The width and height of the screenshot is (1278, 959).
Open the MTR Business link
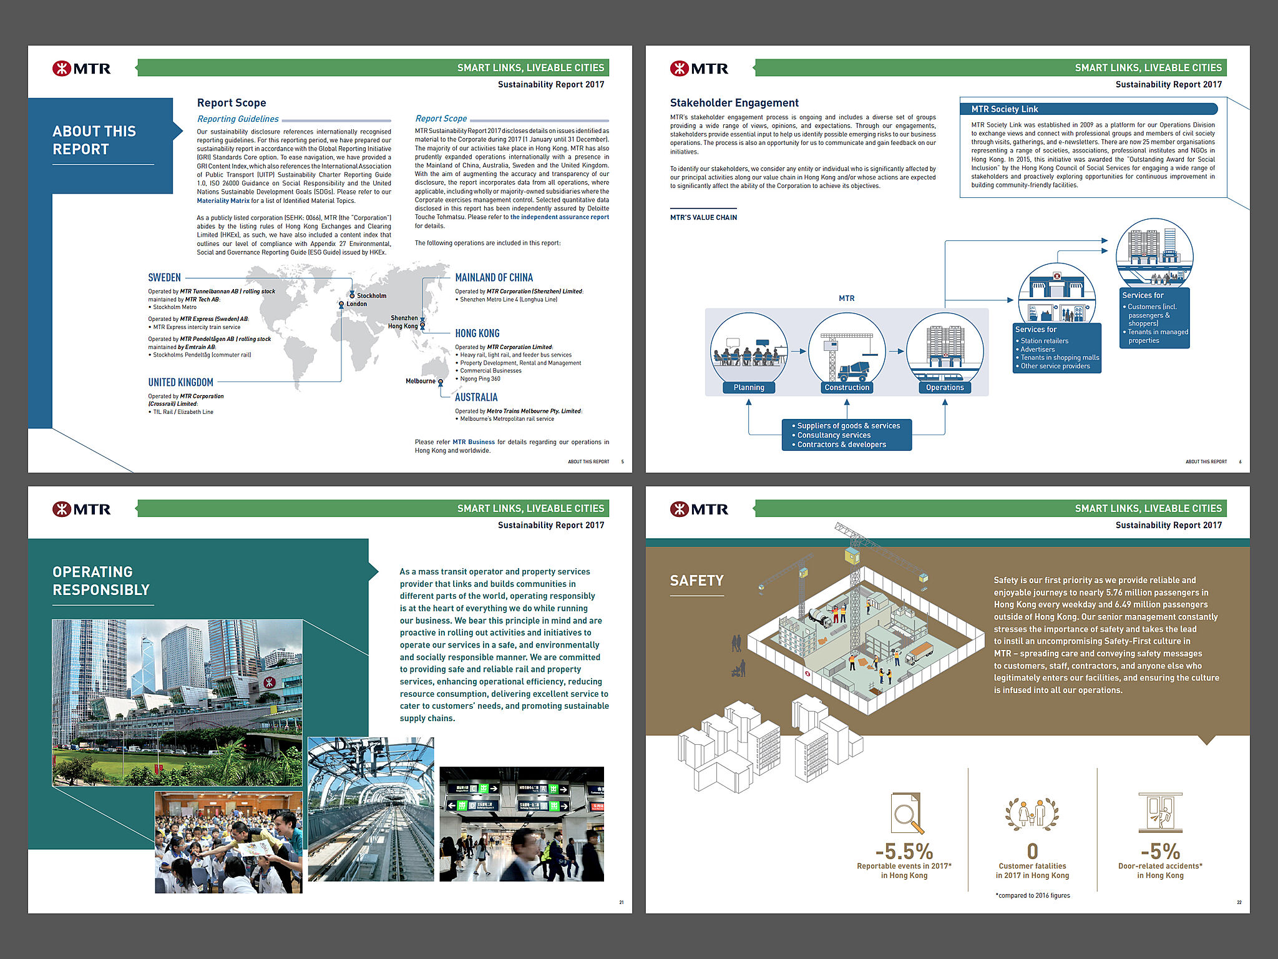tap(474, 442)
